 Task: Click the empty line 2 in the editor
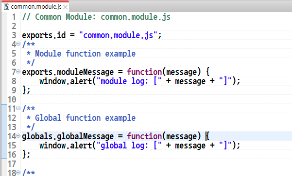click(x=156, y=26)
